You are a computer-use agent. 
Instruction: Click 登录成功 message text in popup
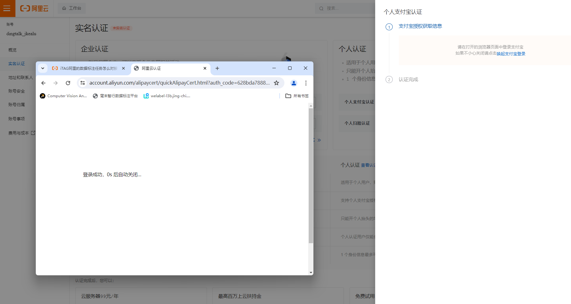click(112, 175)
